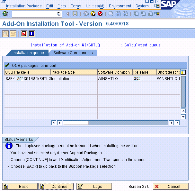195x193 pixels.
Task: Click the First Page icon
Action: (136, 14)
